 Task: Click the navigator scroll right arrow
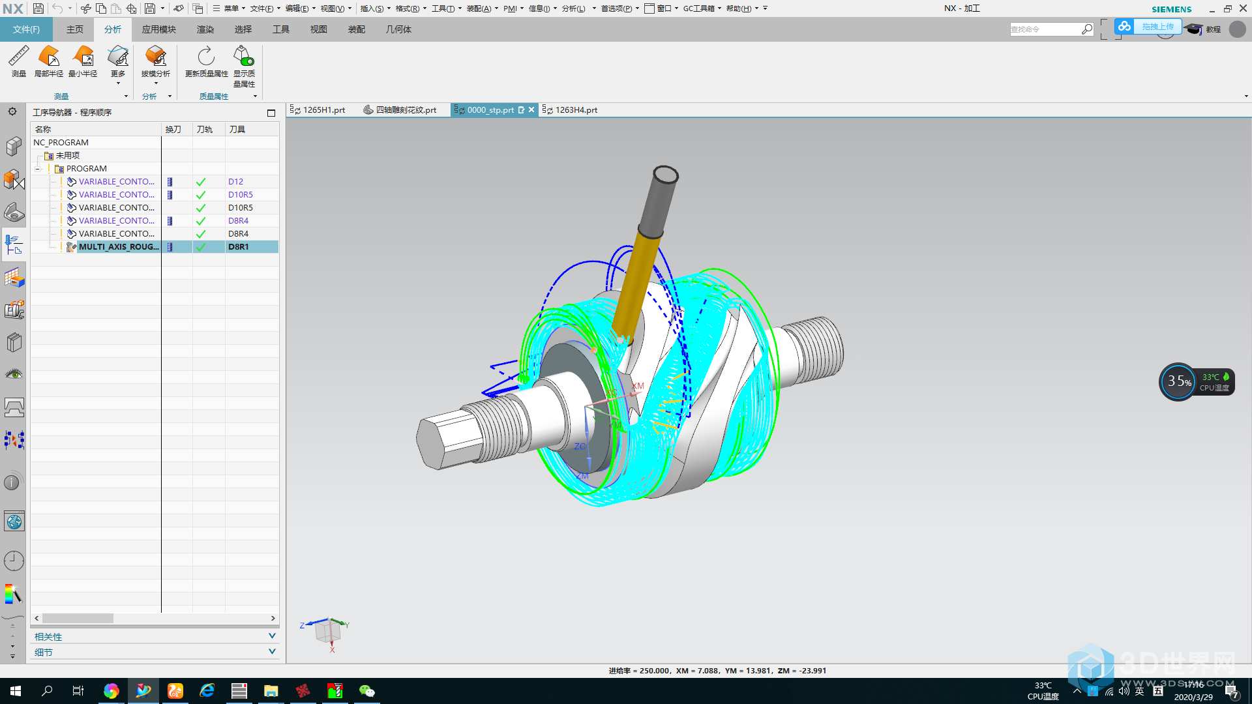(x=273, y=618)
